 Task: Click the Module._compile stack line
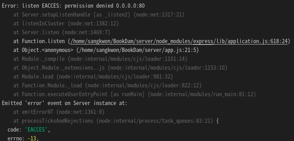click(100, 59)
